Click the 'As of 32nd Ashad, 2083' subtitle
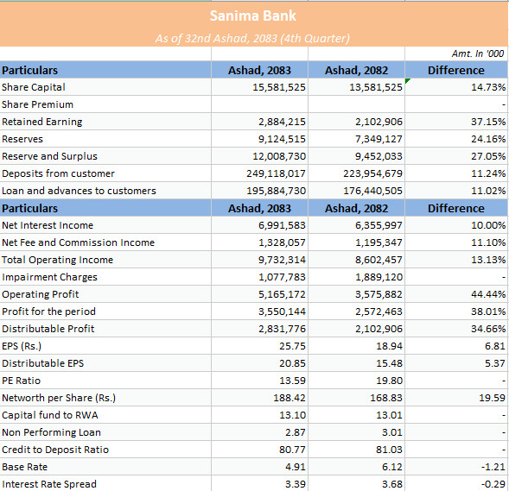This screenshot has height=491, width=509. tap(252, 39)
